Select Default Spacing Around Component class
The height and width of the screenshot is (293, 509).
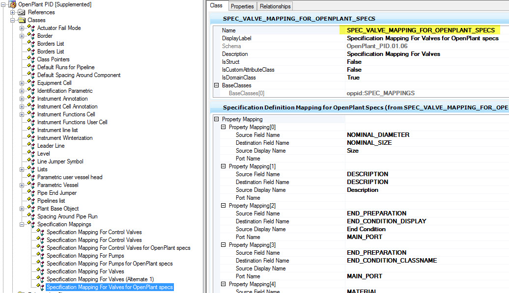click(x=79, y=75)
